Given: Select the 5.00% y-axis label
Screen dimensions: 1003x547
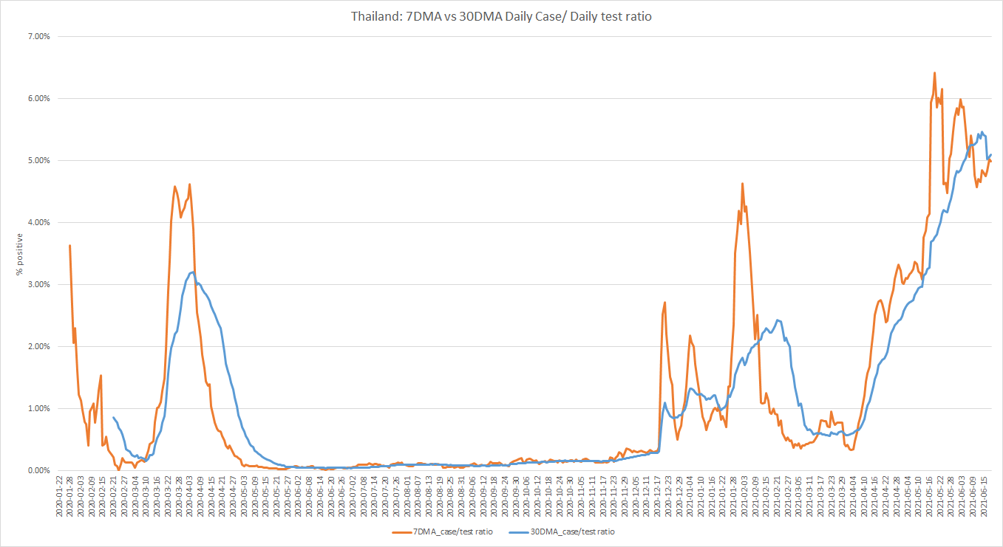Looking at the screenshot, I should (38, 160).
